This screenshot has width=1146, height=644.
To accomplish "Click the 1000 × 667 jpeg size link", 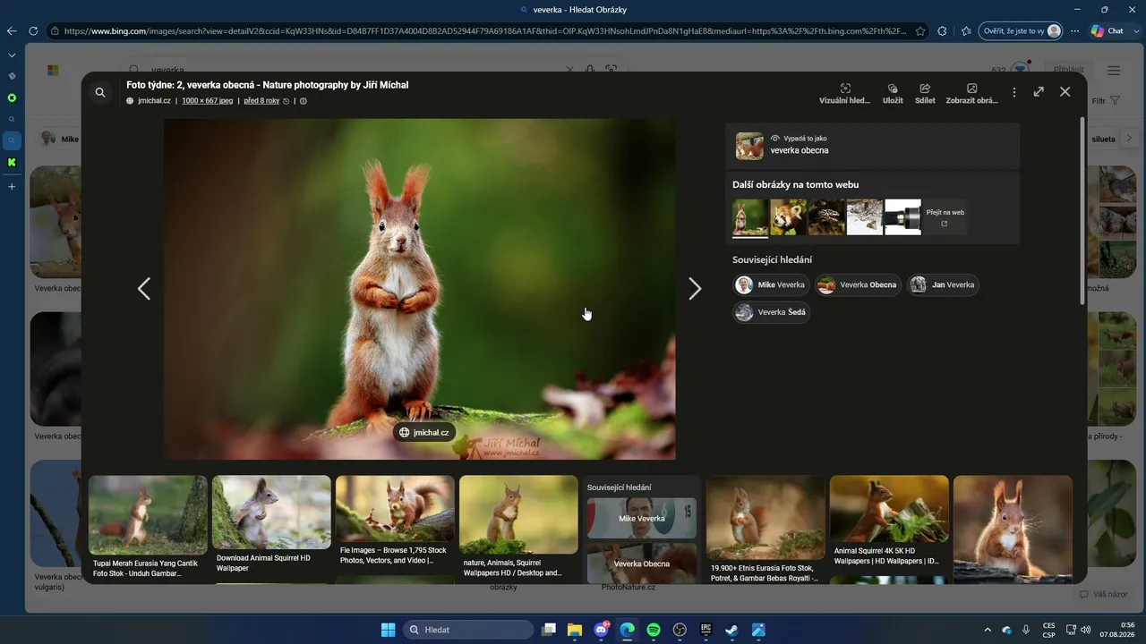I will pyautogui.click(x=207, y=101).
